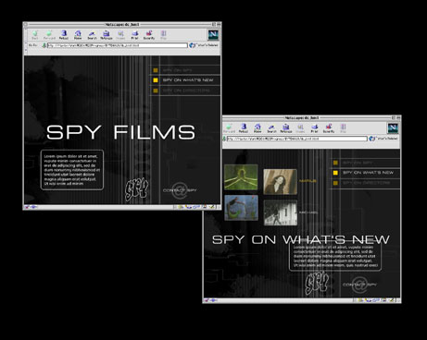The height and width of the screenshot is (340, 427).
Task: Reload the page in the What's New window
Action: tap(244, 127)
